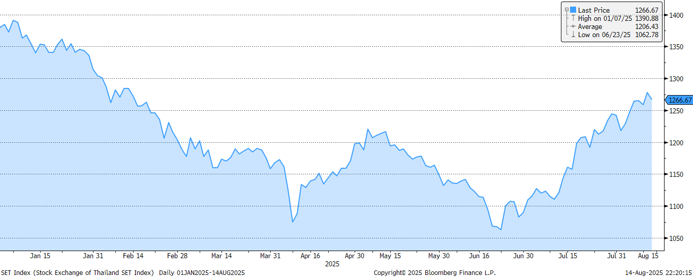The width and height of the screenshot is (693, 277).
Task: Click the 14-Aug-2025 timestamp in footer
Action: pyautogui.click(x=658, y=273)
